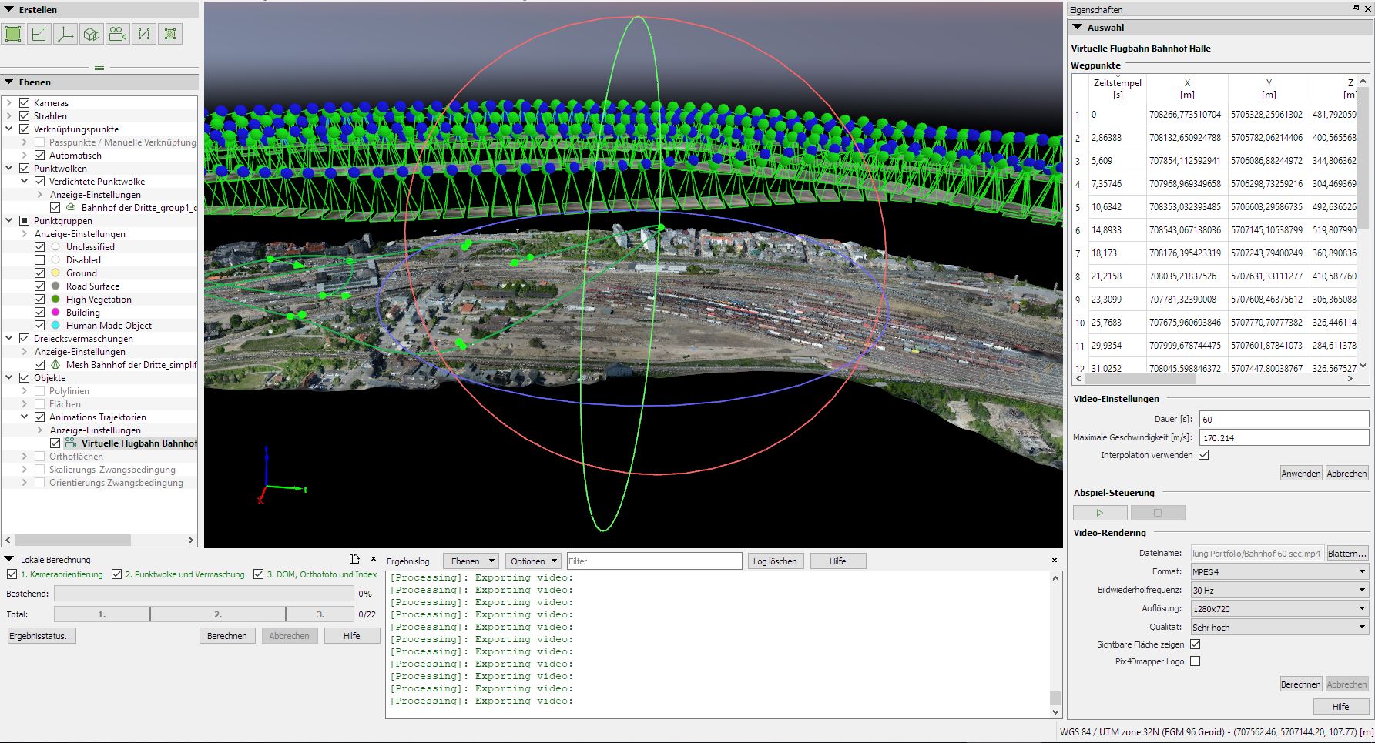This screenshot has height=743, width=1375.
Task: Click the orthoplane cube icon
Action: [x=92, y=34]
